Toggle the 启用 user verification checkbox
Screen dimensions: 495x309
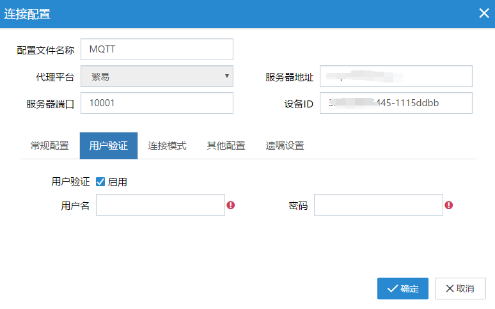coord(100,182)
